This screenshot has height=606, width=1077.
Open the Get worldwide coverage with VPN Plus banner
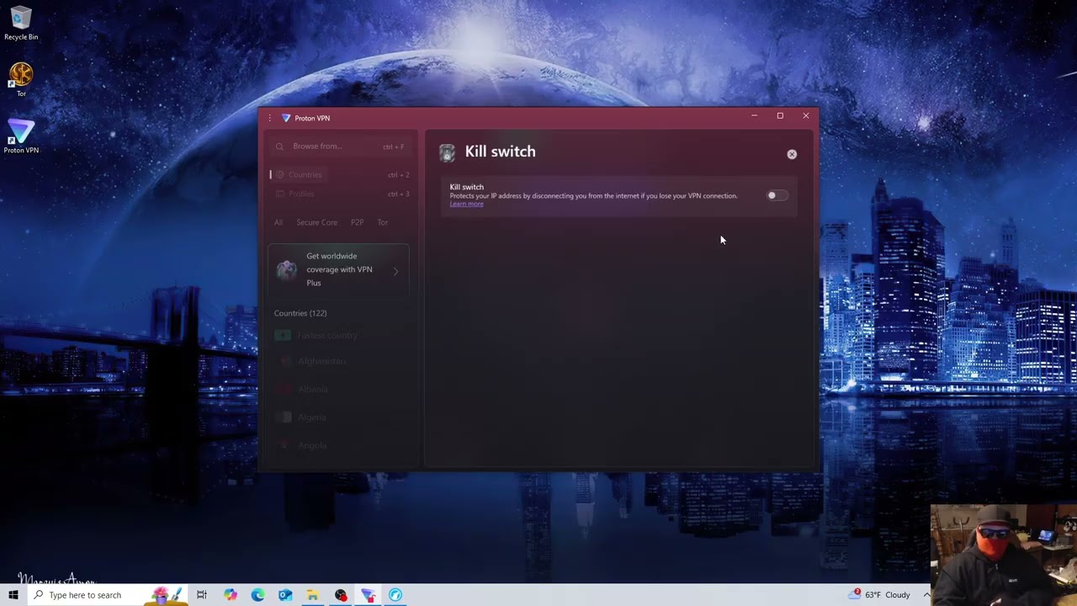coord(338,269)
